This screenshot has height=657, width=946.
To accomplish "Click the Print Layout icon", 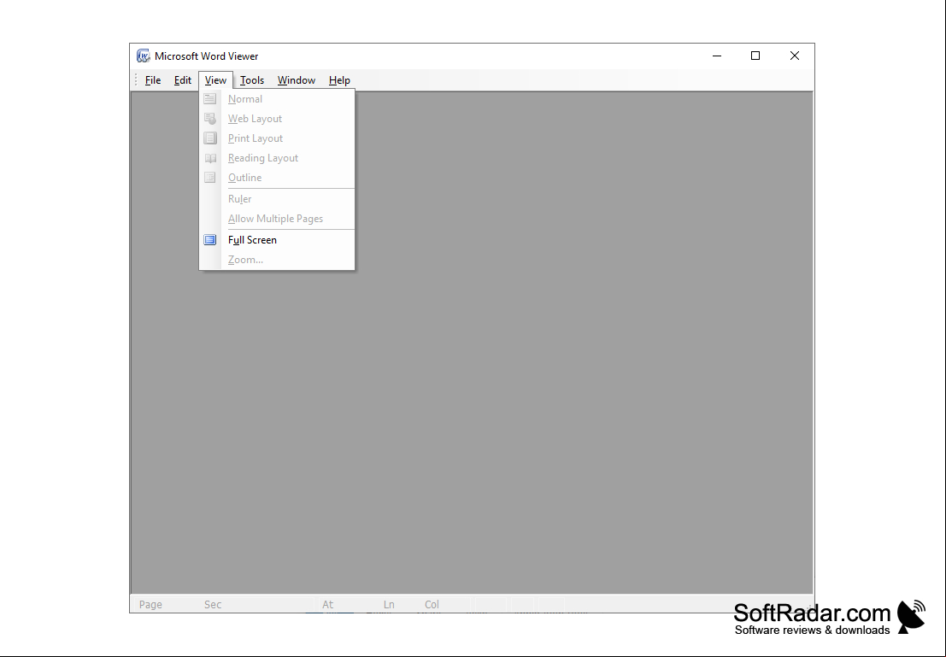I will click(210, 138).
